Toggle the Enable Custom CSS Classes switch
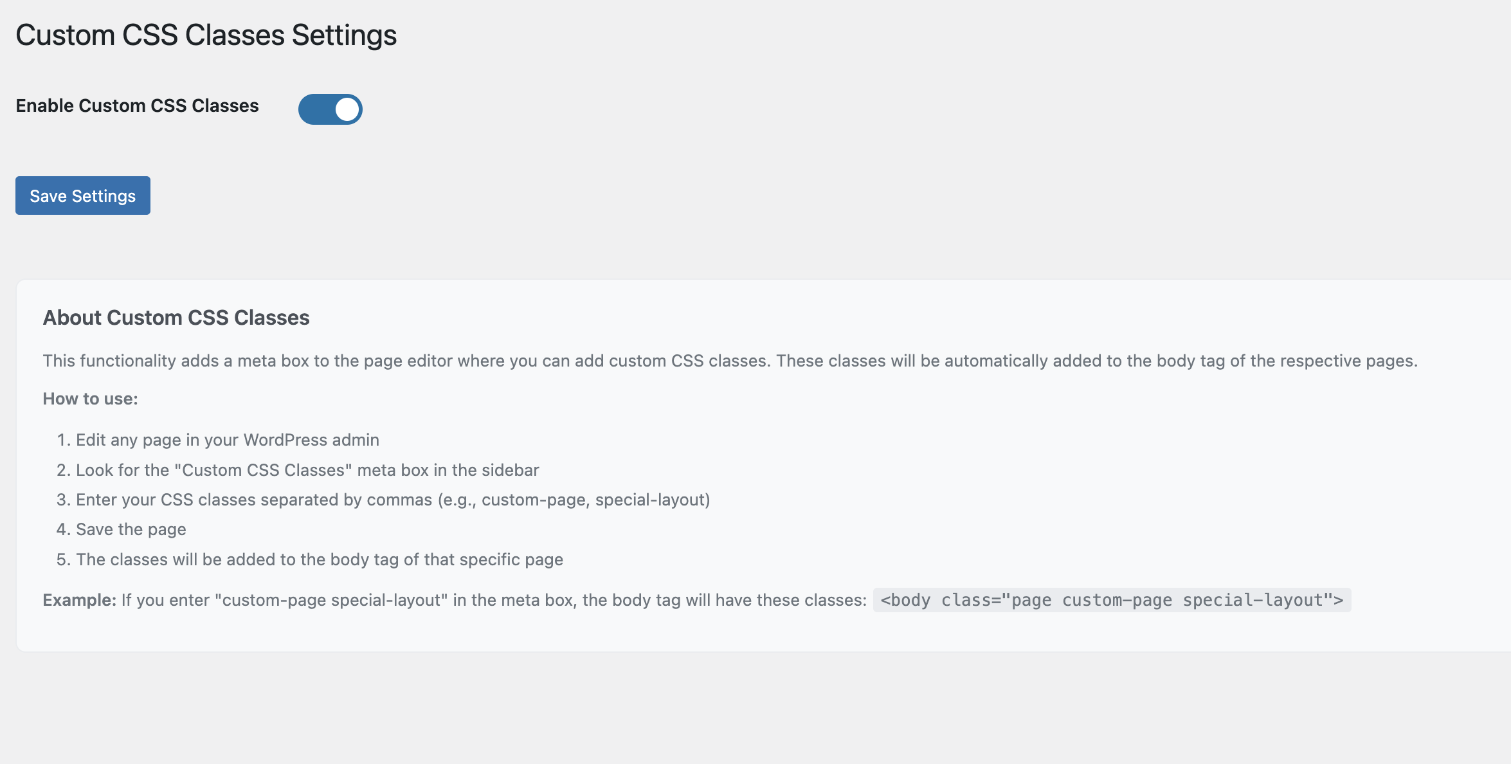 [330, 109]
